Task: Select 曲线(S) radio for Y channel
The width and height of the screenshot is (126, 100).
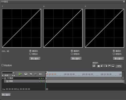Action: (30, 51)
